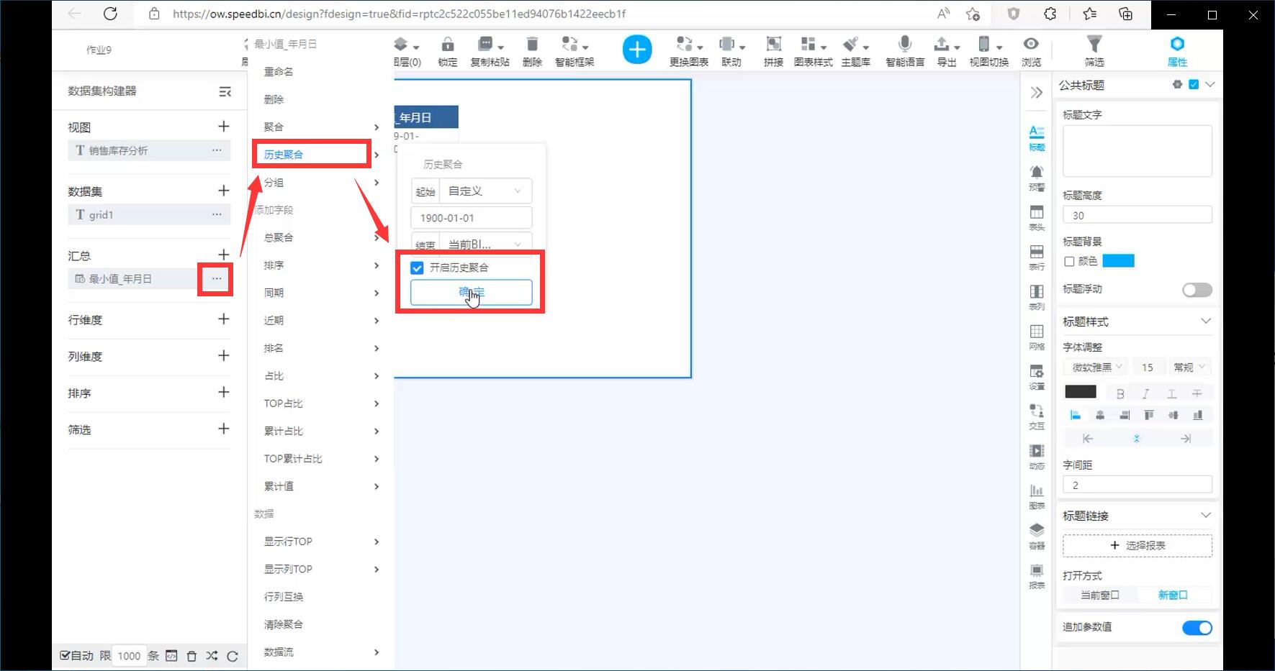Open the copy-paste (复制粘贴) tool
The image size is (1275, 671).
click(490, 50)
